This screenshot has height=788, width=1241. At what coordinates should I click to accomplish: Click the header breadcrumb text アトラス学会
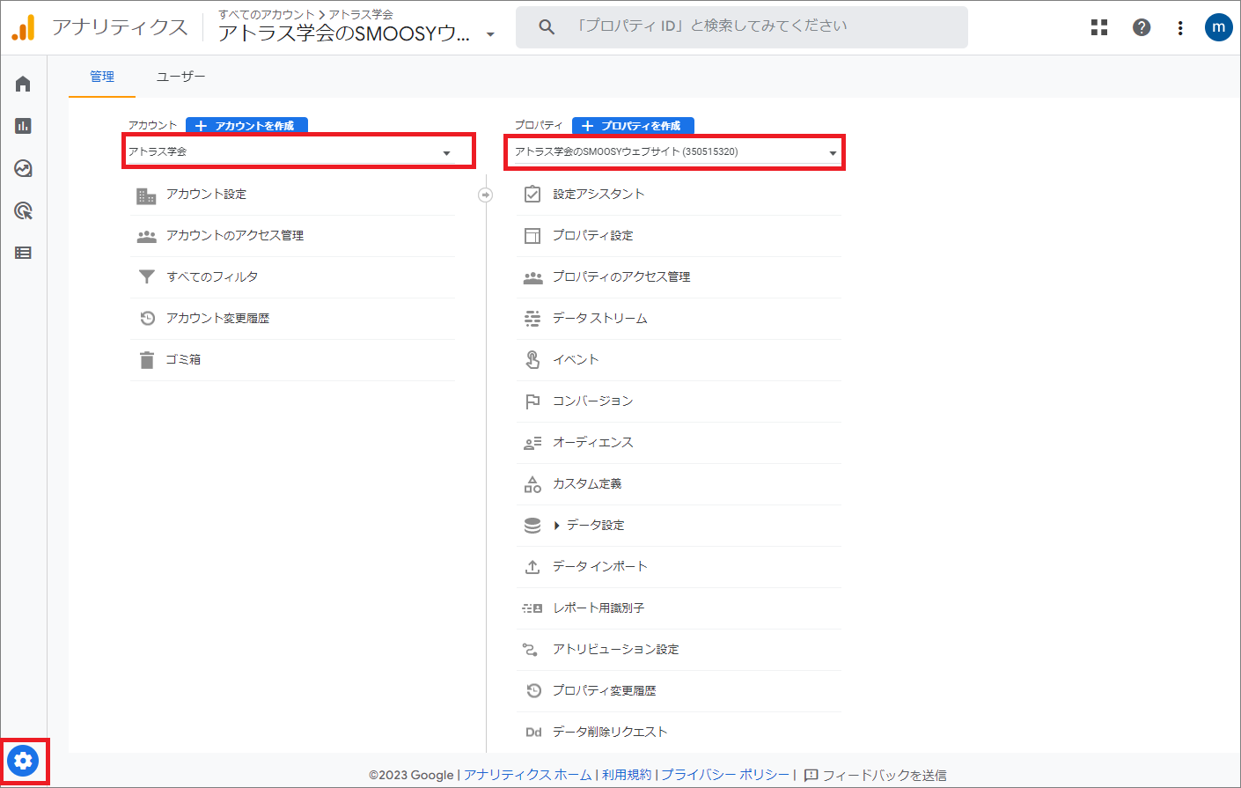pyautogui.click(x=361, y=14)
